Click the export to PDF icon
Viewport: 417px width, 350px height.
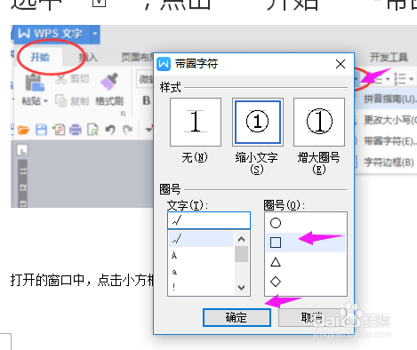pyautogui.click(x=59, y=130)
